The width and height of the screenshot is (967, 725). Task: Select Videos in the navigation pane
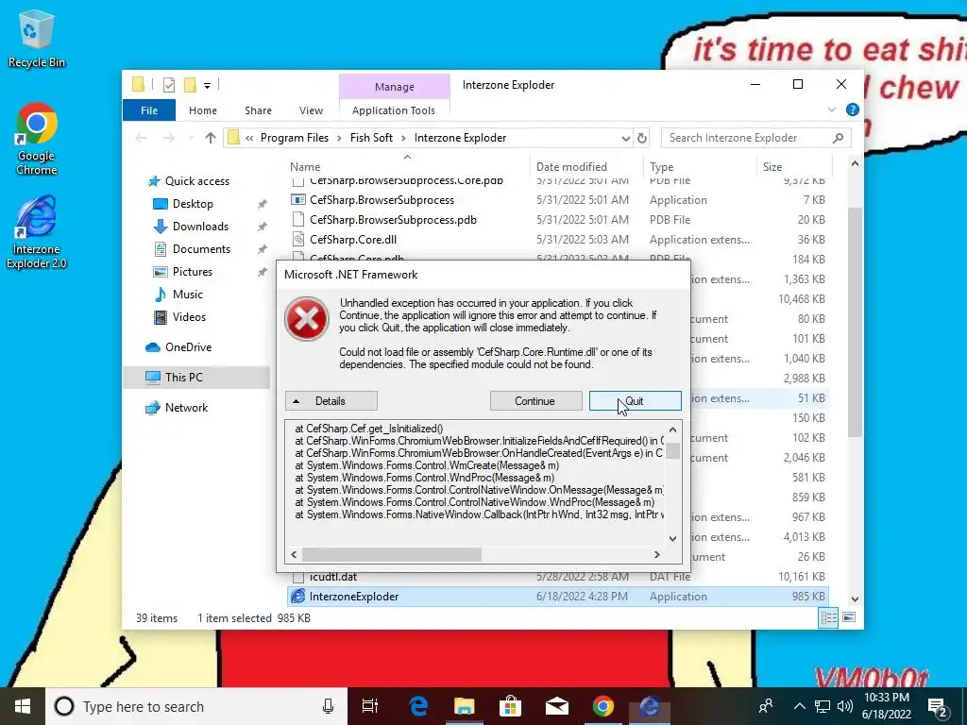(189, 317)
